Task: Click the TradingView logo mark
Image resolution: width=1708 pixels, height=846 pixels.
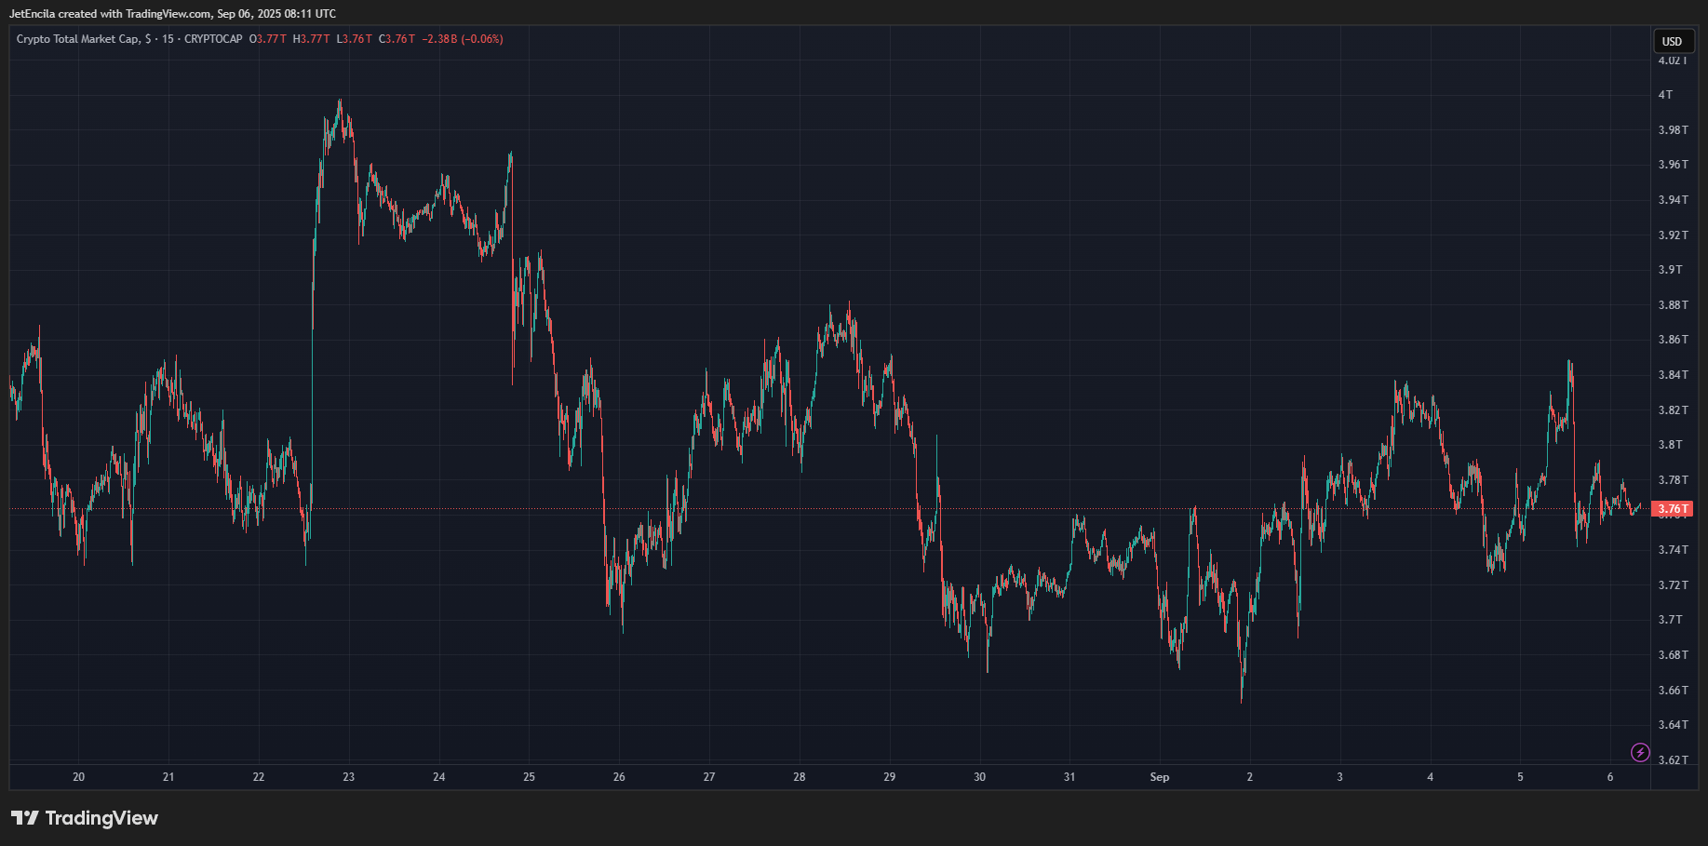Action: point(25,817)
